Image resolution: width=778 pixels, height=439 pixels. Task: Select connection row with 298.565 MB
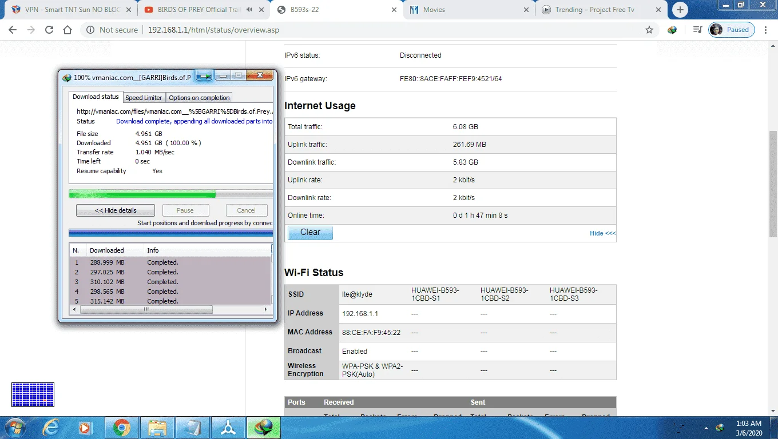(170, 292)
